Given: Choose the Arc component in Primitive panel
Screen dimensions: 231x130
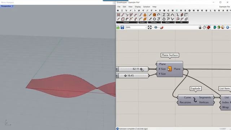Looking at the screenshot, I should 158,15.
